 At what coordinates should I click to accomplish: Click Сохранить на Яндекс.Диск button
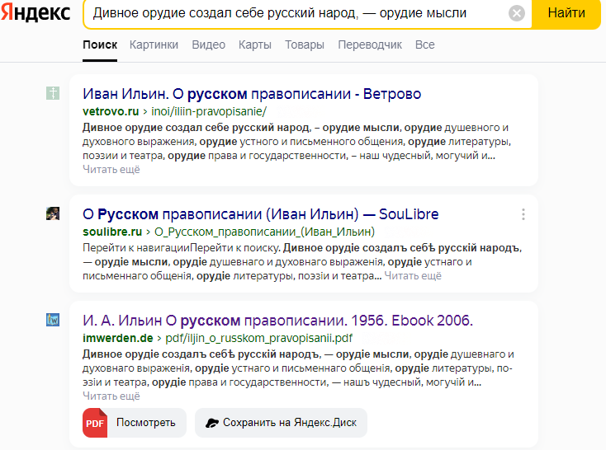281,423
